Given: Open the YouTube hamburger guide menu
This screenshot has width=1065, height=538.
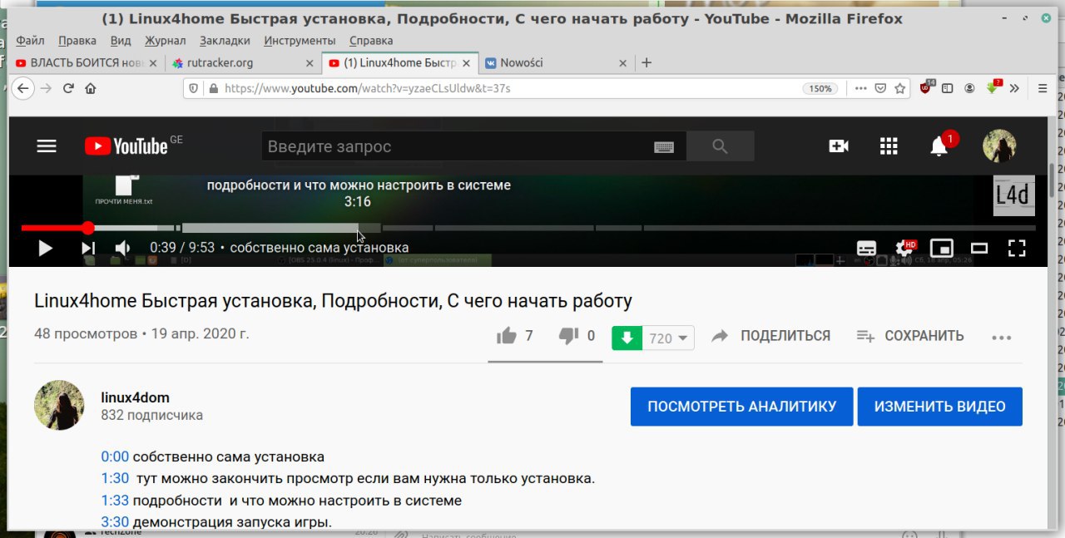Looking at the screenshot, I should point(47,146).
